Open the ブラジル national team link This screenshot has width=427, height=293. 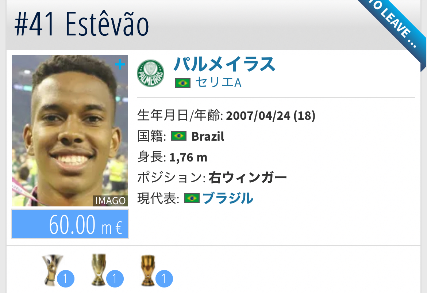coord(228,198)
